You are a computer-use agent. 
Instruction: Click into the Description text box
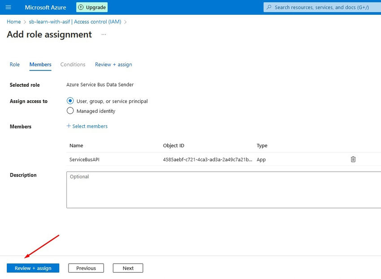pyautogui.click(x=223, y=190)
